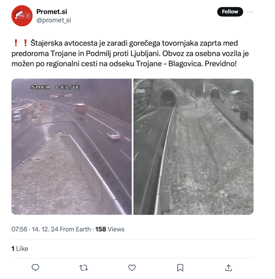Click the word Previdno! in the tweet
Image resolution: width=275 pixels, height=279 pixels.
pyautogui.click(x=221, y=63)
